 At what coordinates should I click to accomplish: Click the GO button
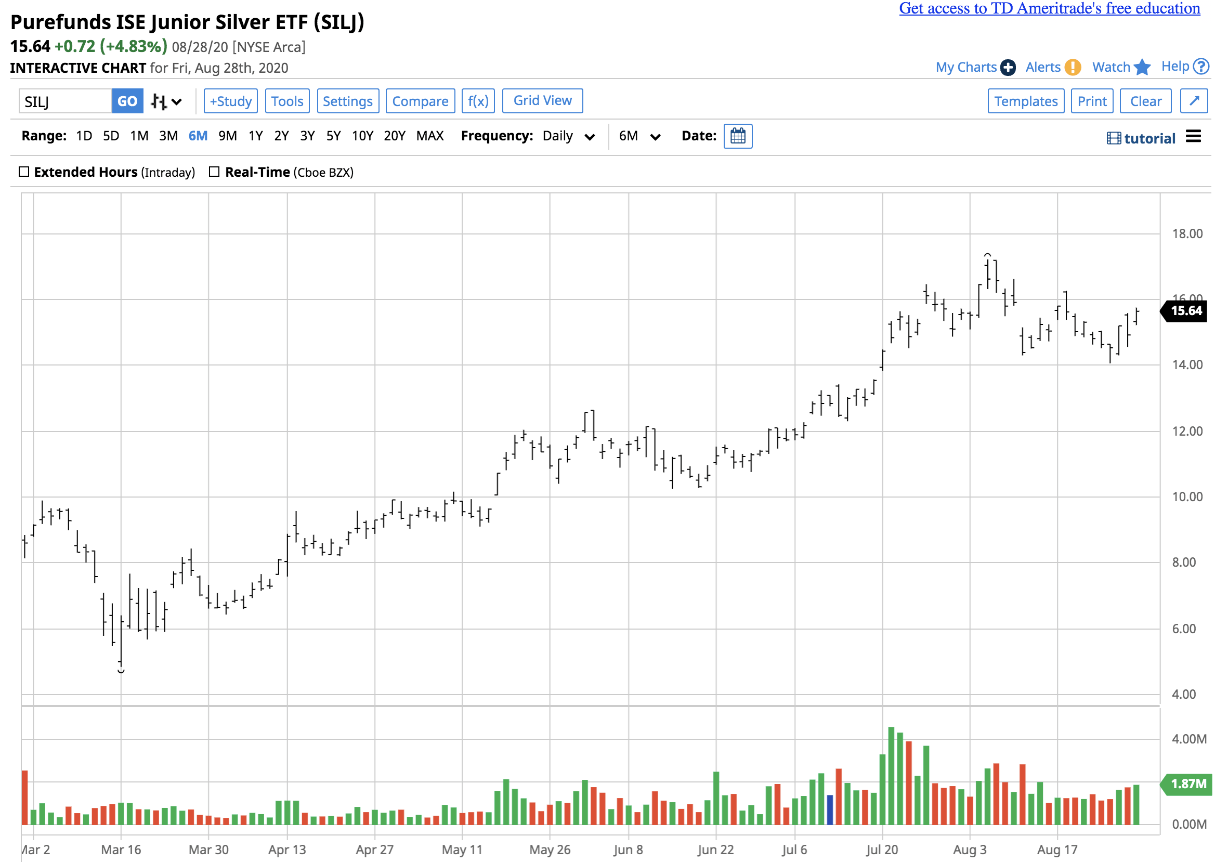[127, 101]
